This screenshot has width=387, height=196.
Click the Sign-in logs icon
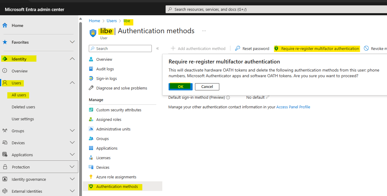click(91, 78)
